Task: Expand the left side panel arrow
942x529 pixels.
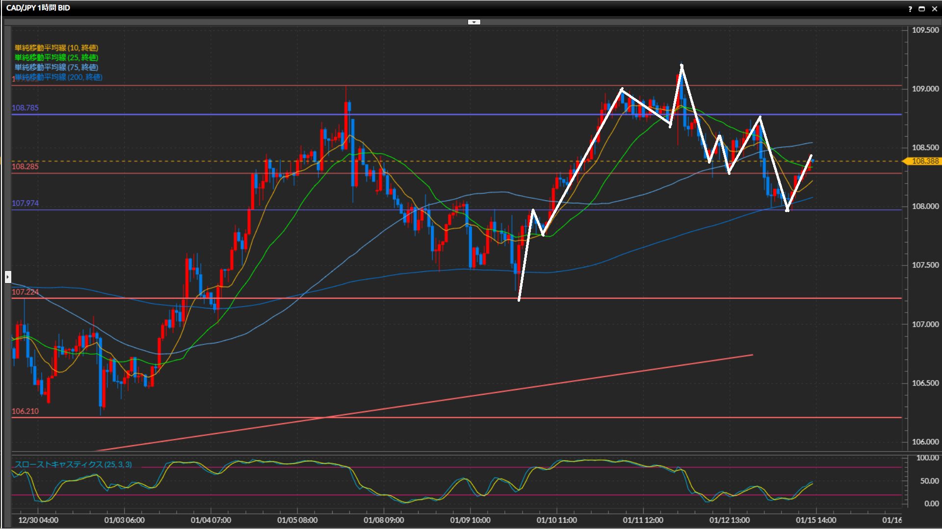Action: 8,277
